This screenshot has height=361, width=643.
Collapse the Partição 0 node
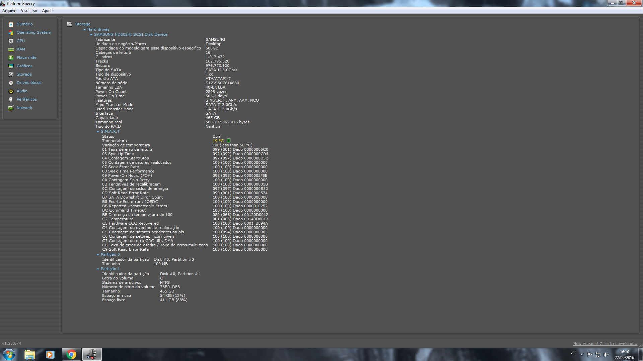pos(98,254)
